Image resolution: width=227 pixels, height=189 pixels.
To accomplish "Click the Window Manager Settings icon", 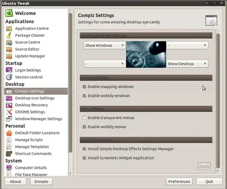I will pos(9,119).
